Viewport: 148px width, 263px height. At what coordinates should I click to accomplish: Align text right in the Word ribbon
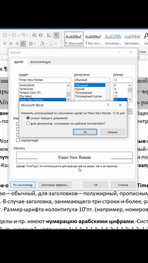coord(17,44)
